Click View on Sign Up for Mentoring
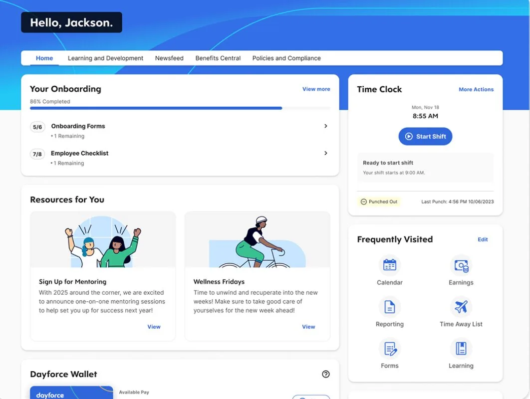This screenshot has width=530, height=399. 154,327
